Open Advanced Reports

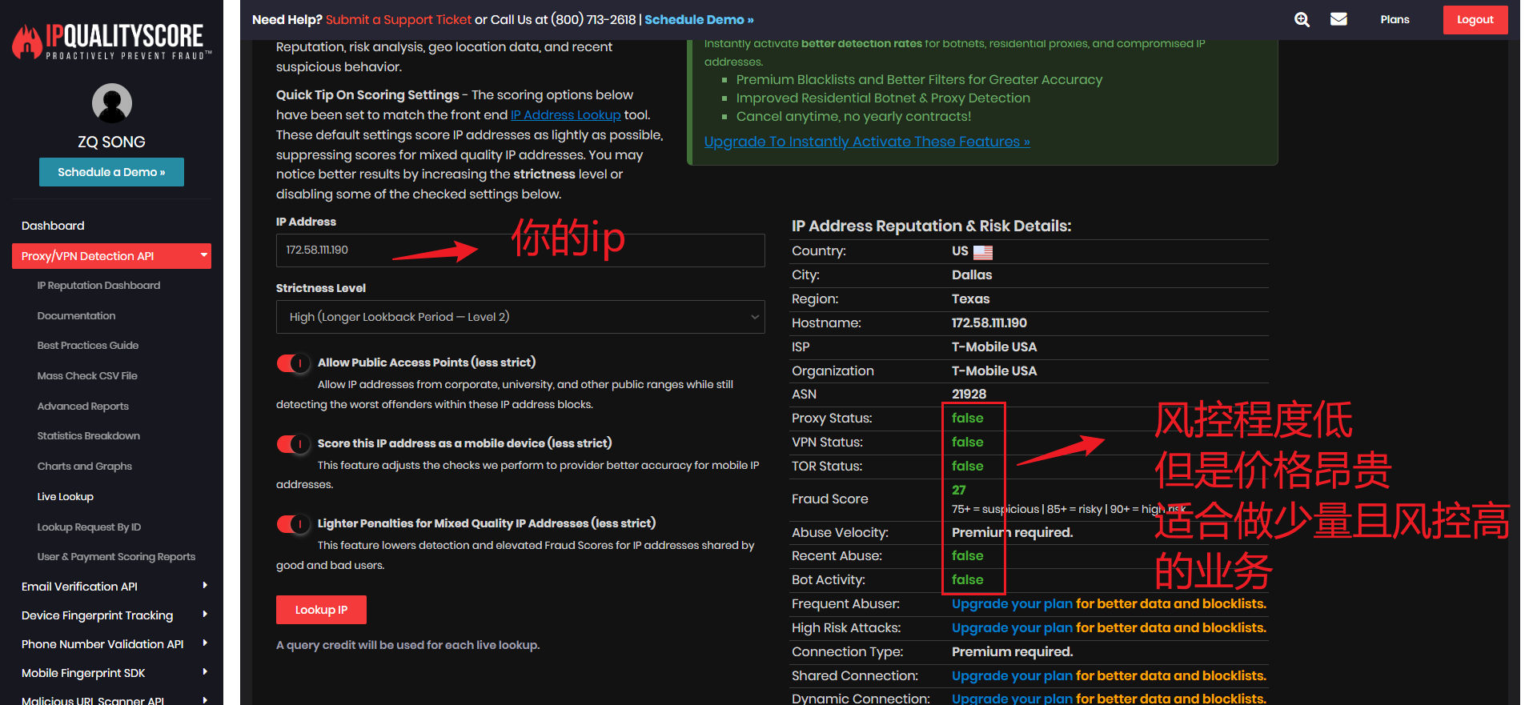[82, 407]
